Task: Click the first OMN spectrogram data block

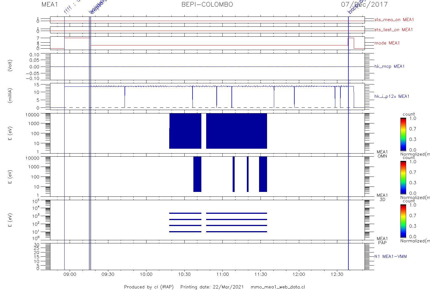Action: [185, 131]
